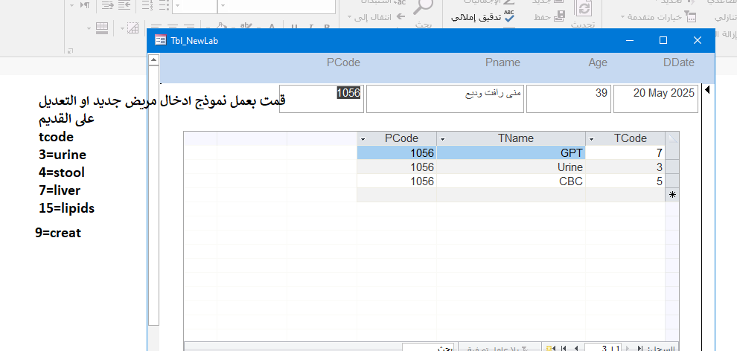
Task: Click the last record navigation button
Action: 564,348
